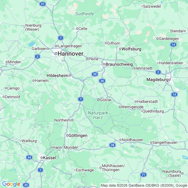The height and width of the screenshot is (188, 188).
Task: Click the Kassel city marker
Action: pos(42,158)
